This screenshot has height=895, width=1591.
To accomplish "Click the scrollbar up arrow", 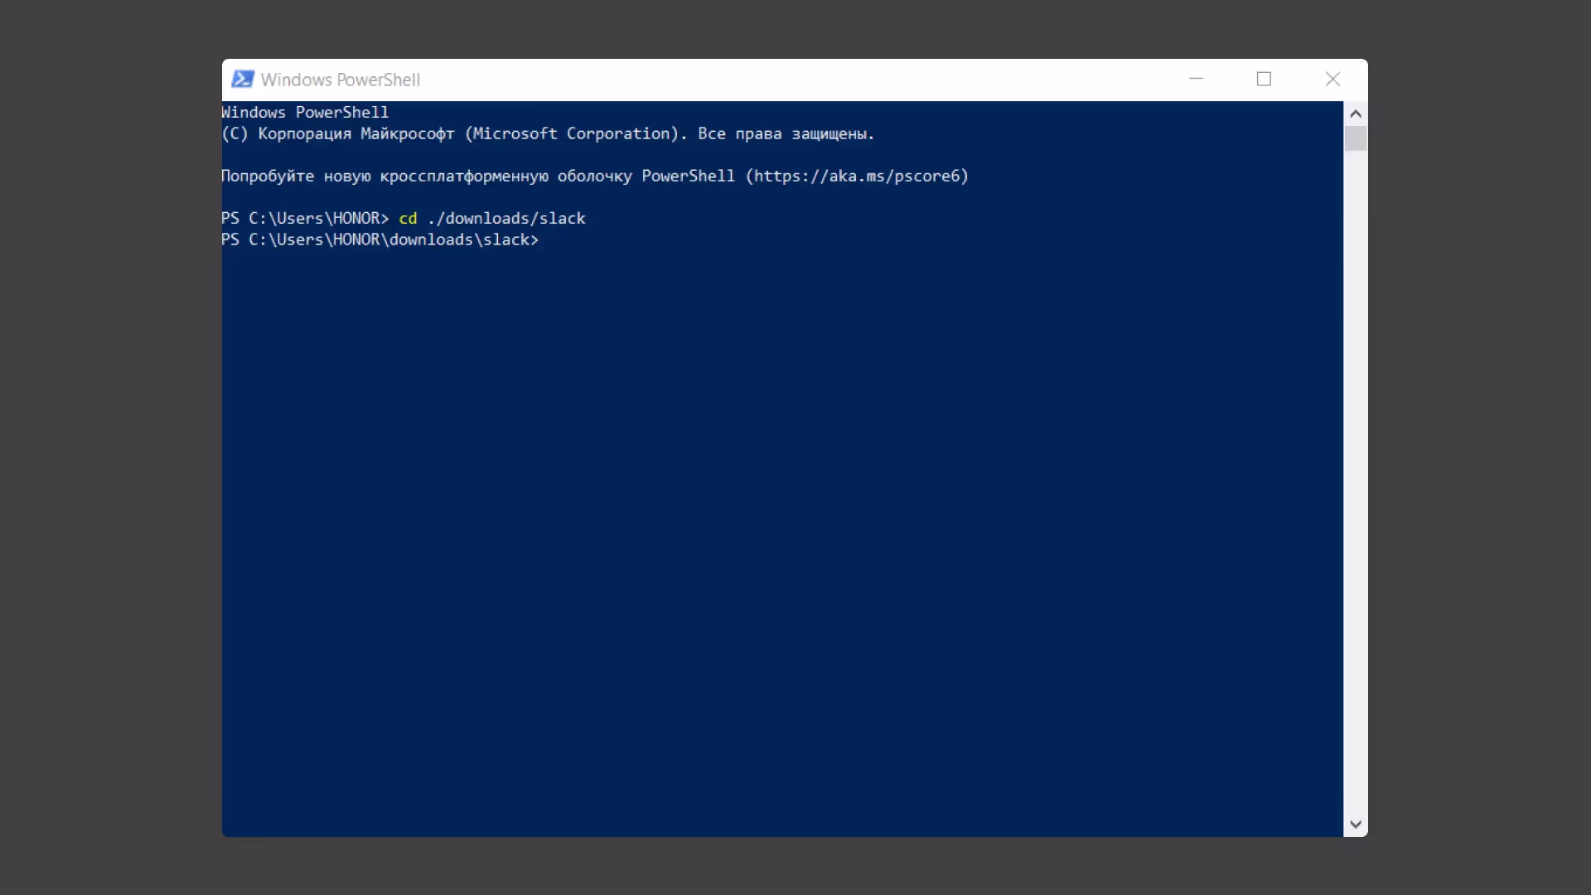I will coord(1356,114).
